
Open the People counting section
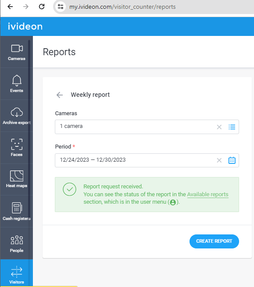[17, 244]
